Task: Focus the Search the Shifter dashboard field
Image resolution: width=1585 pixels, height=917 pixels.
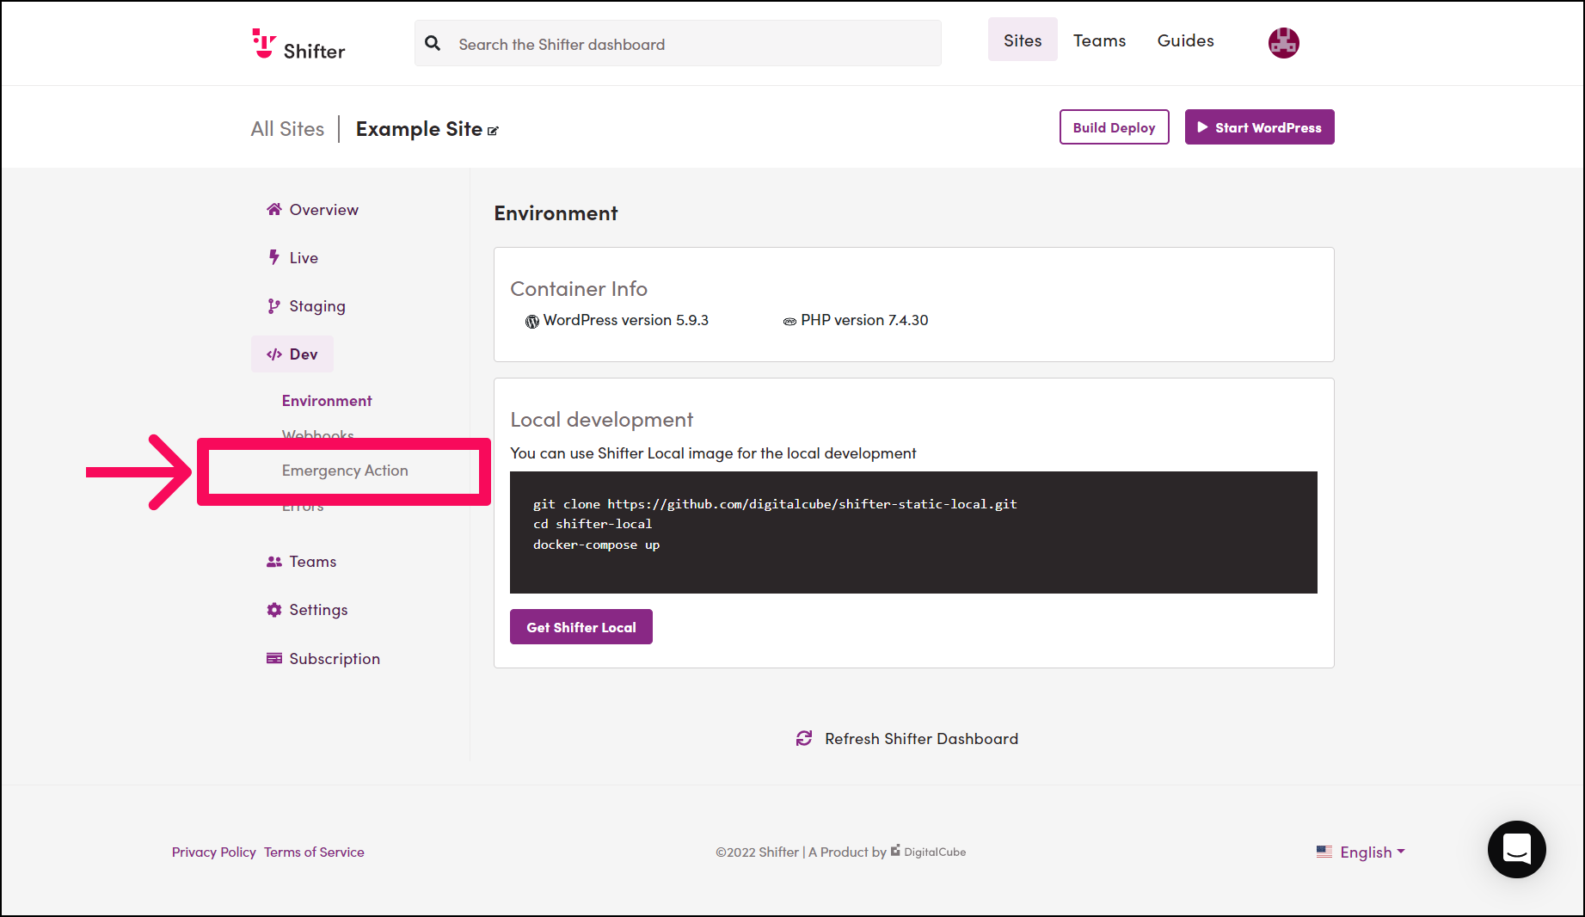Action: (x=678, y=43)
